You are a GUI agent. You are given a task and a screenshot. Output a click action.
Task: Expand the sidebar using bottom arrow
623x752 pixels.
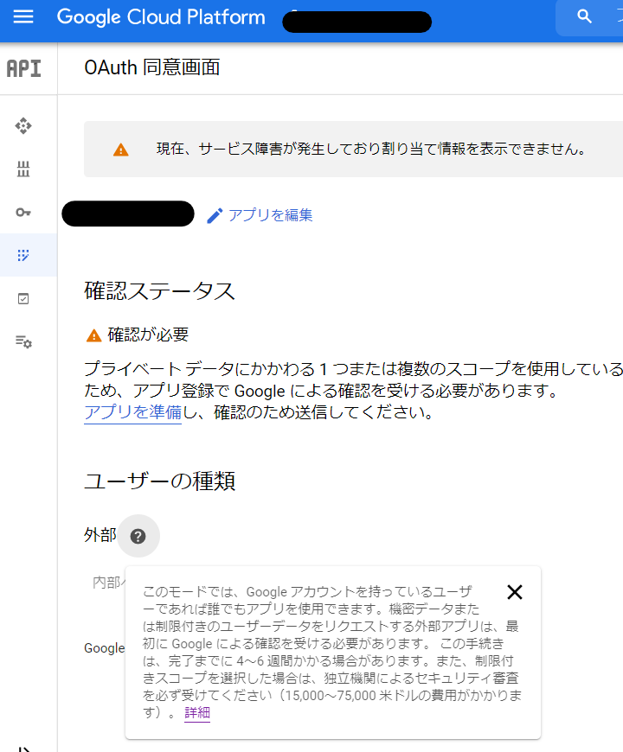click(x=23, y=747)
